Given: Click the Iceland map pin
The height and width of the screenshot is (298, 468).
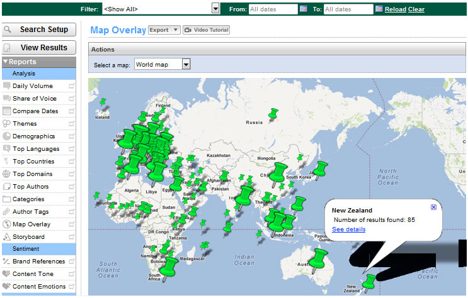Looking at the screenshot, I should 103,102.
